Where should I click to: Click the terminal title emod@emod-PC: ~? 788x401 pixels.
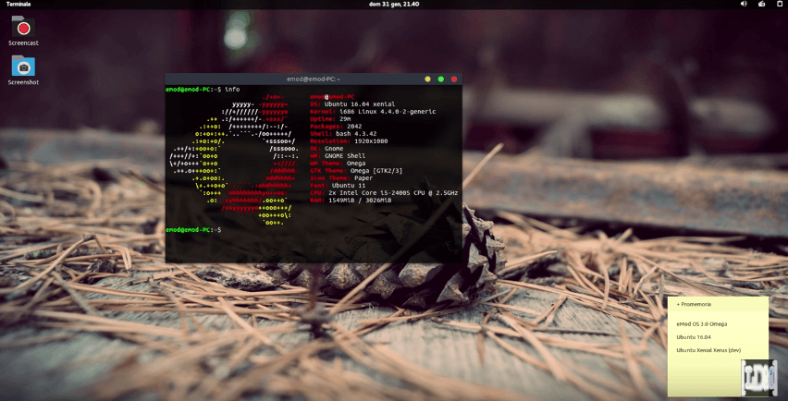point(314,79)
